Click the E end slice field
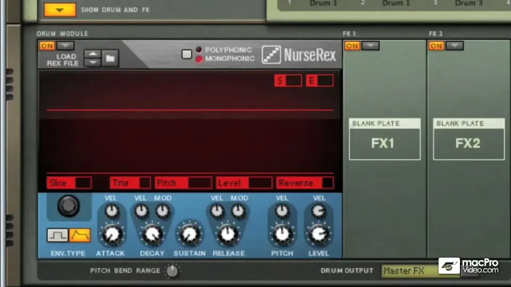This screenshot has height=287, width=511. point(320,81)
